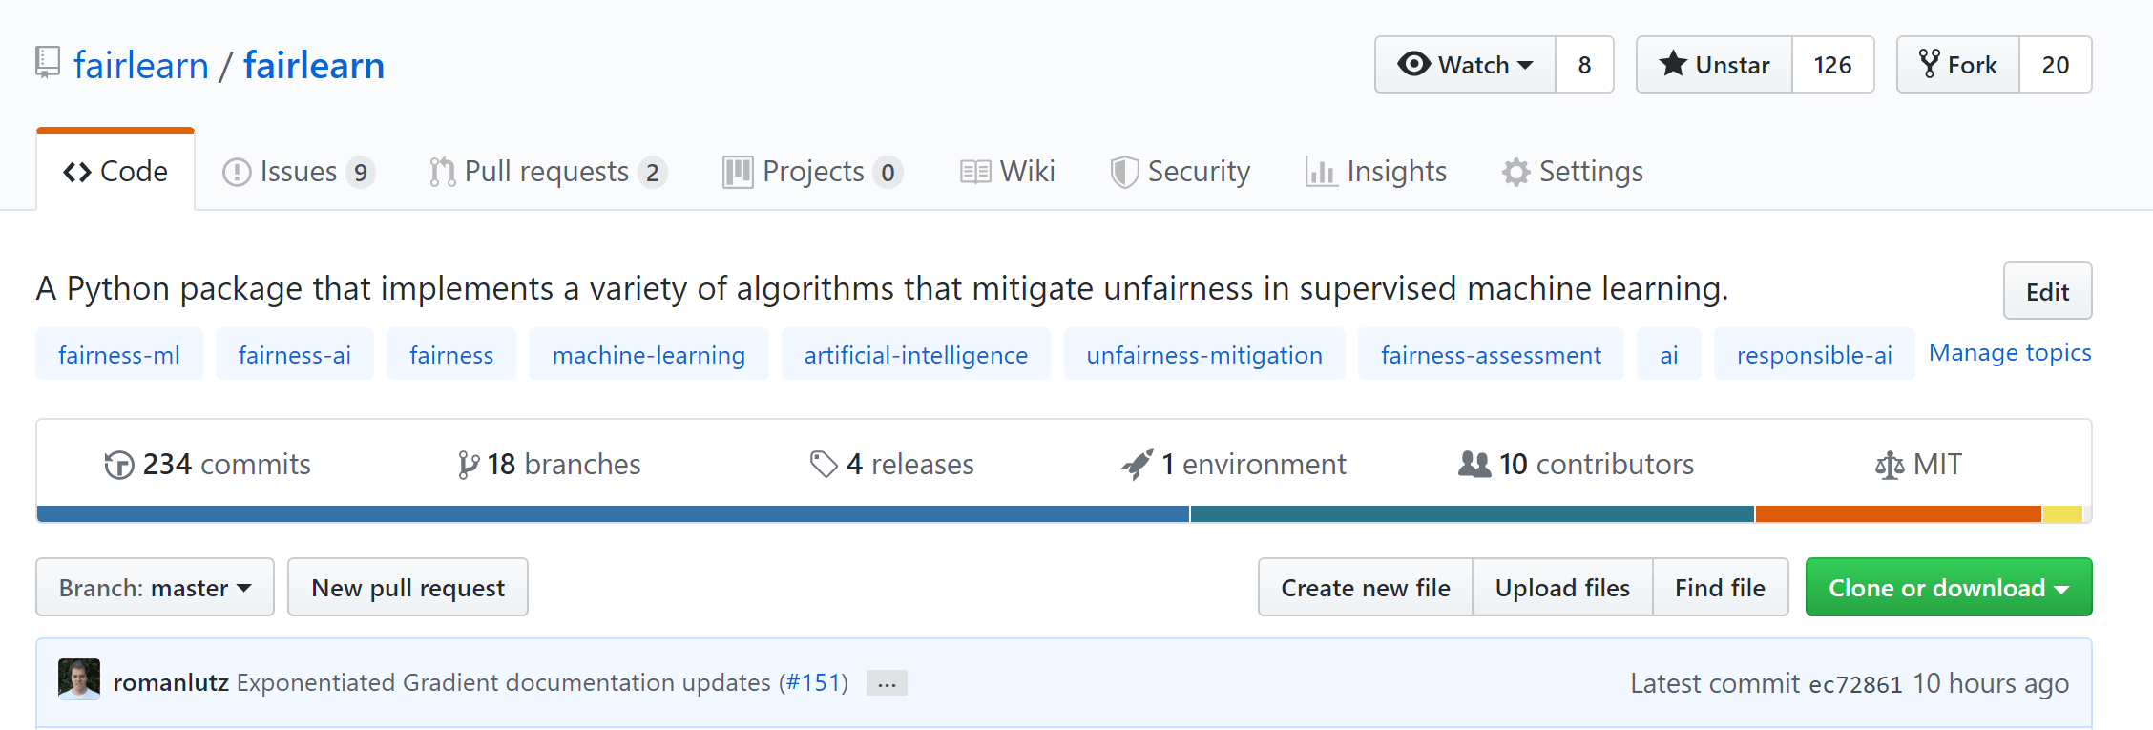Open the Watch dropdown
Image resolution: width=2153 pixels, height=730 pixels.
(1465, 65)
